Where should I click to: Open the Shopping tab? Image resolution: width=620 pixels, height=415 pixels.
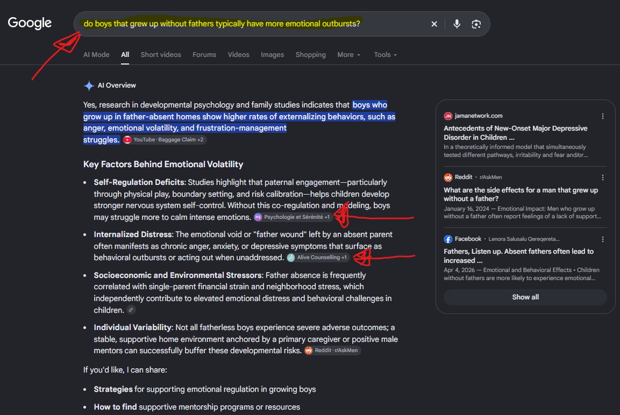coord(310,54)
